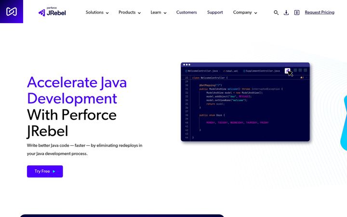Click the 'Accelerate Java Development' heading
This screenshot has height=217, width=347.
(77, 90)
